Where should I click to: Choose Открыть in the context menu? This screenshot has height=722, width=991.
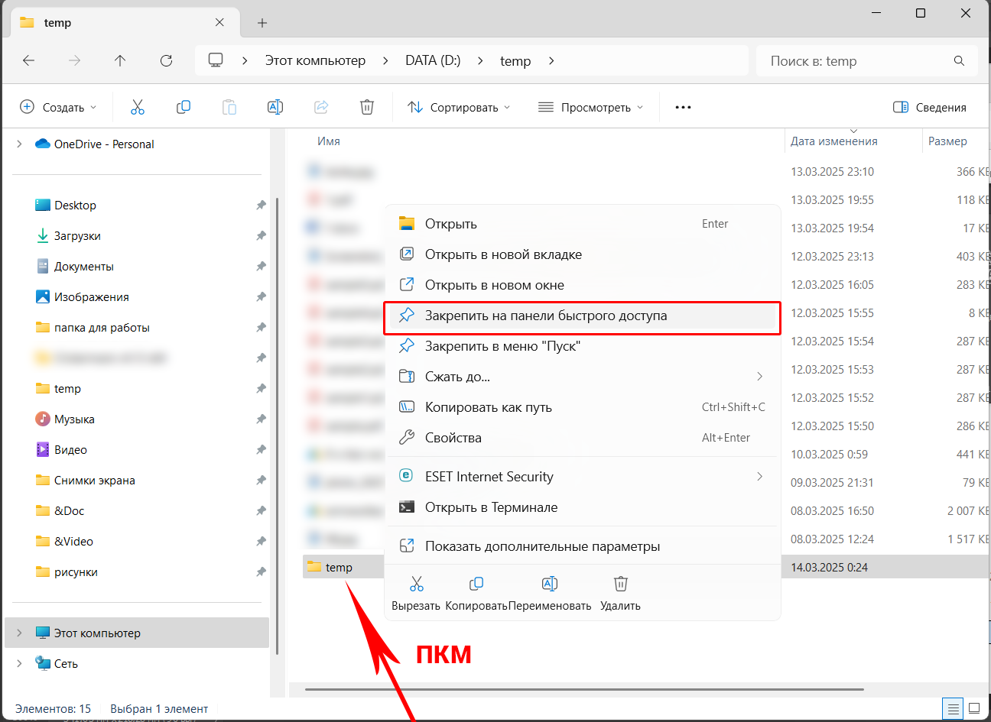pyautogui.click(x=583, y=224)
